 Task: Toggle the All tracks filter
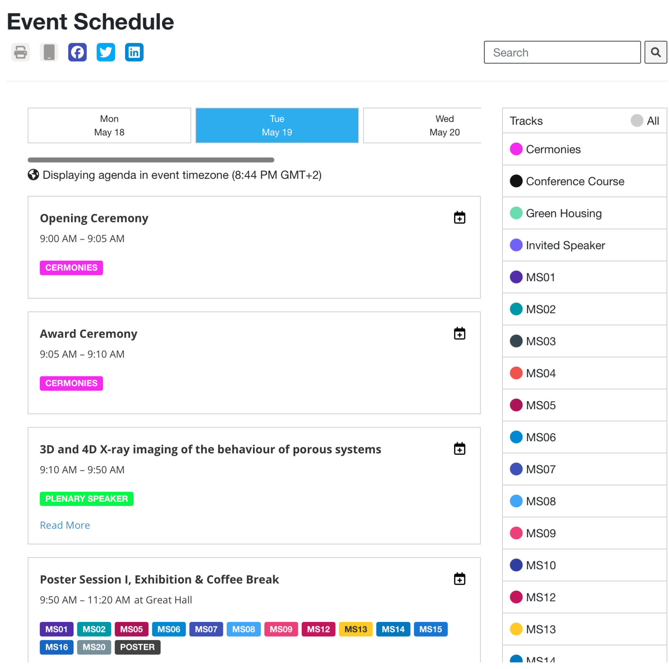[636, 121]
